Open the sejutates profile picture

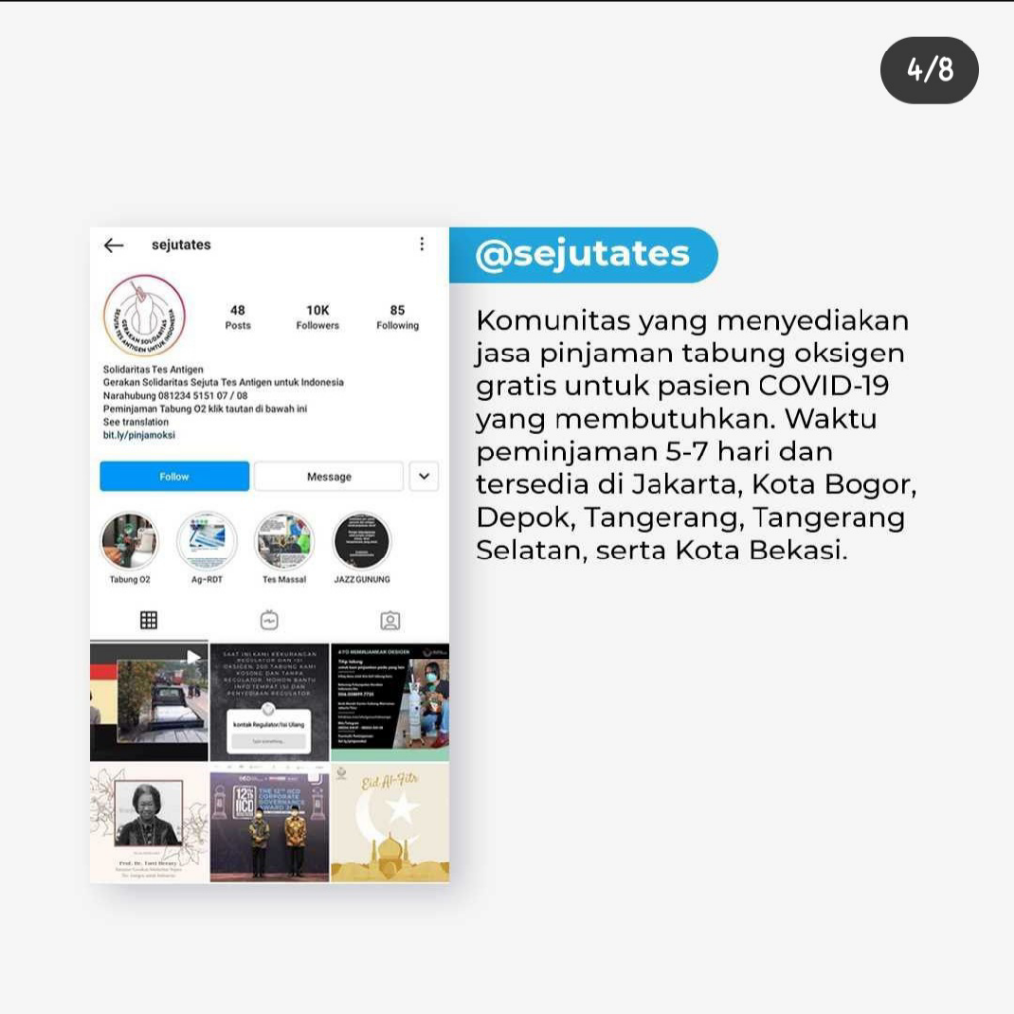click(x=145, y=316)
